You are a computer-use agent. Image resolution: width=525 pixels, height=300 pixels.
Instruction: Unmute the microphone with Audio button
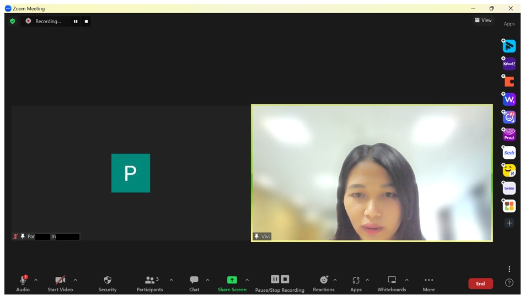pyautogui.click(x=23, y=283)
